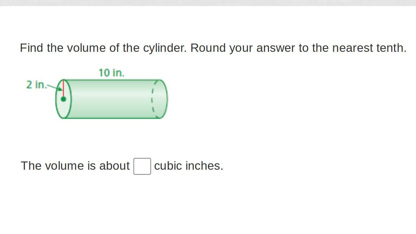Select the "10 in." length label
The width and height of the screenshot is (416, 234).
tap(111, 73)
